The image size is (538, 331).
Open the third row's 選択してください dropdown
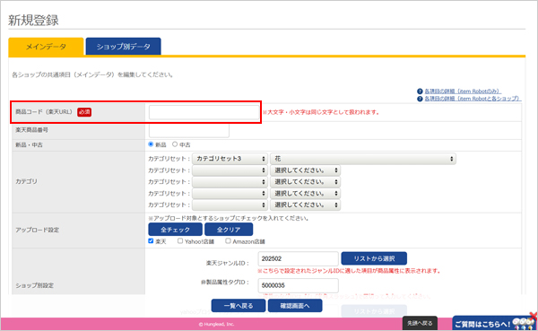[305, 181]
